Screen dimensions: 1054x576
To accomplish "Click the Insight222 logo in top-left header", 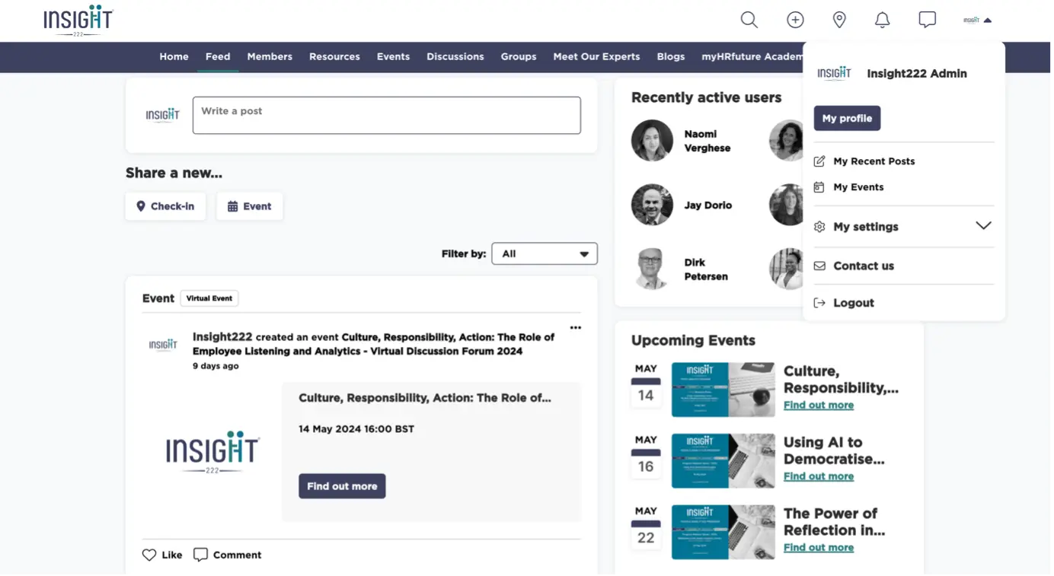I will click(78, 21).
